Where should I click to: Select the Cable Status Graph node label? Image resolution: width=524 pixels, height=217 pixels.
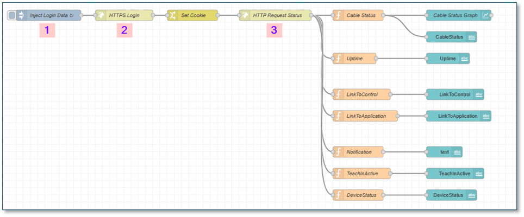(x=456, y=15)
